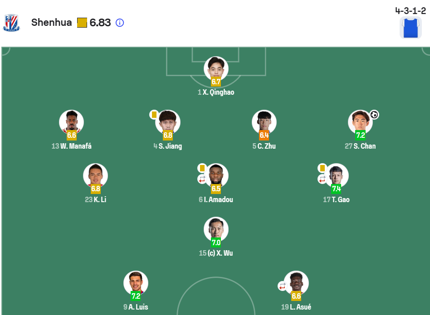Viewport: 430px width, 315px height.
Task: Click the K. Li player name
Action: click(100, 199)
